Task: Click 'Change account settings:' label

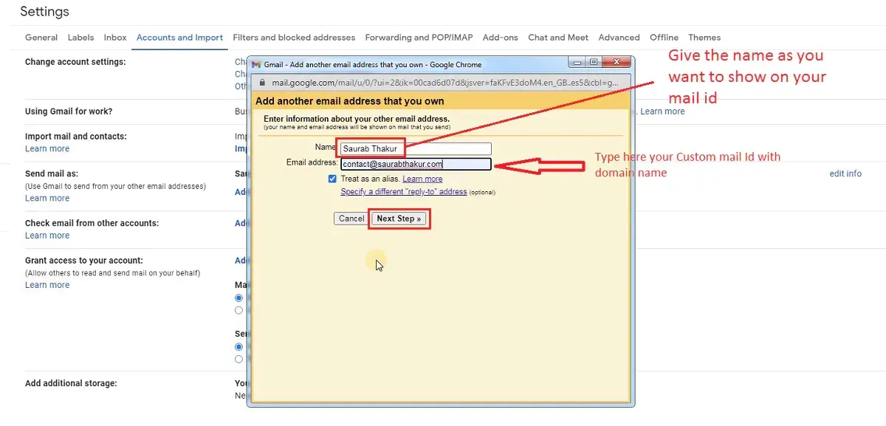Action: (75, 62)
